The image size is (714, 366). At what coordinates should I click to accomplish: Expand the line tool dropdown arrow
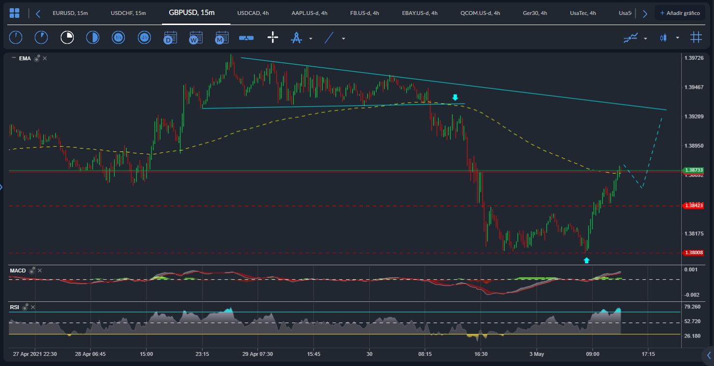click(x=343, y=38)
